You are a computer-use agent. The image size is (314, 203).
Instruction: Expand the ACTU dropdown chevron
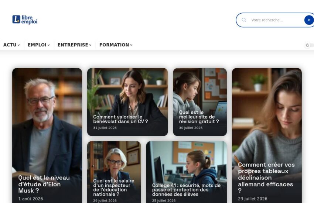[18, 45]
